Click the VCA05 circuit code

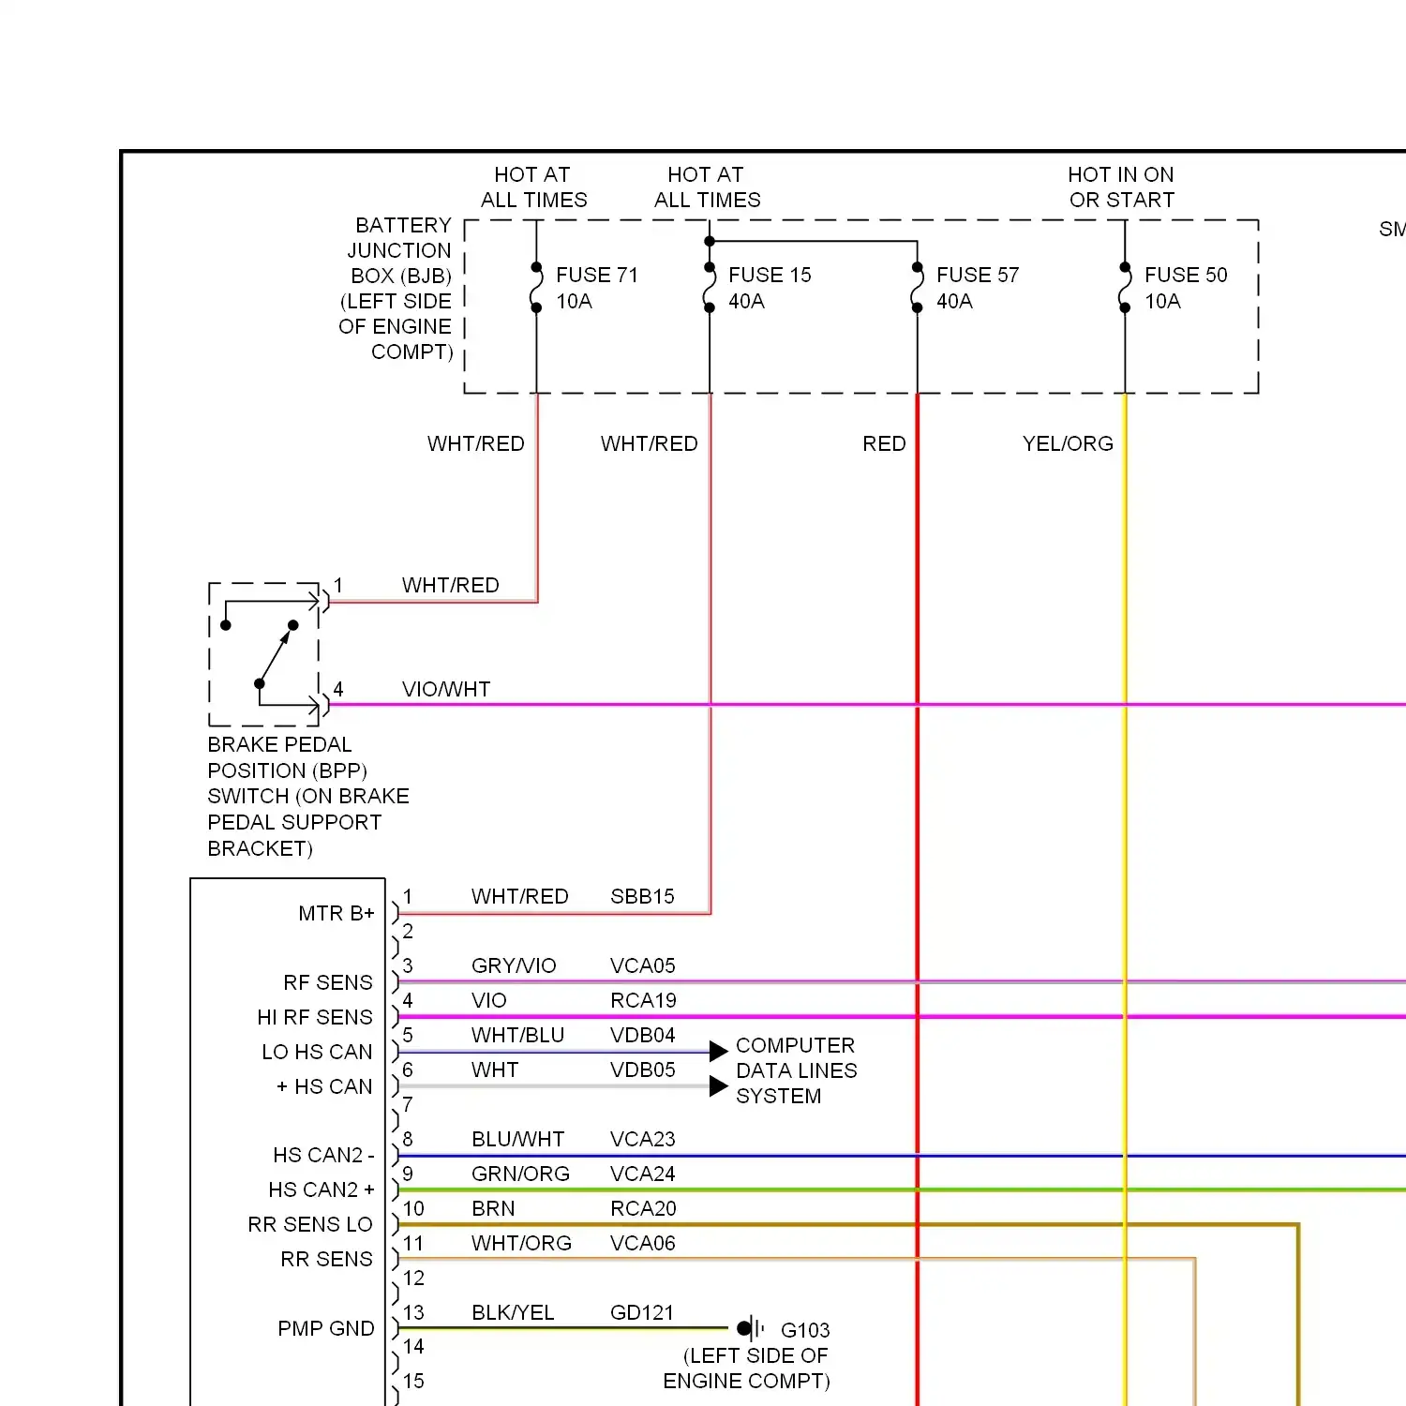[x=642, y=965]
